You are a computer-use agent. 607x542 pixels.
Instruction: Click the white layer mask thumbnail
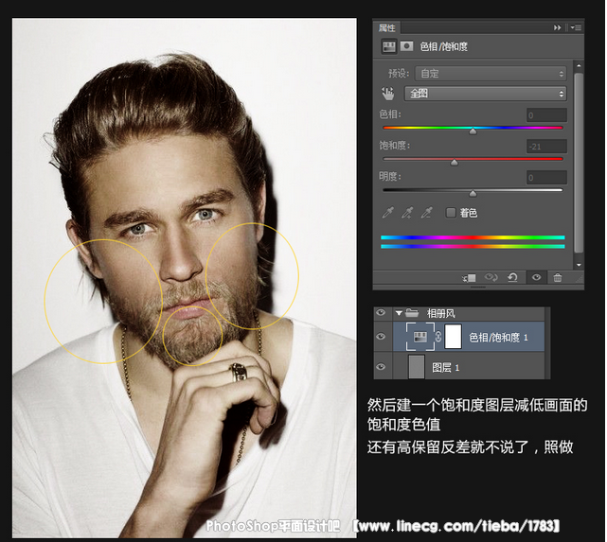453,336
